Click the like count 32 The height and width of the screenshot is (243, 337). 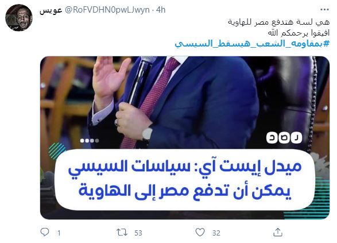(216, 233)
